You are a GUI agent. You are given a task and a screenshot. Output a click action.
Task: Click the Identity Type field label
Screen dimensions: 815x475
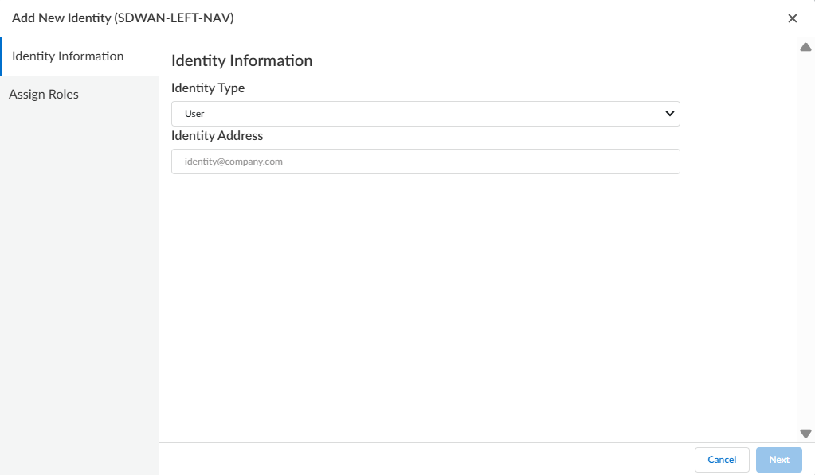click(x=208, y=88)
